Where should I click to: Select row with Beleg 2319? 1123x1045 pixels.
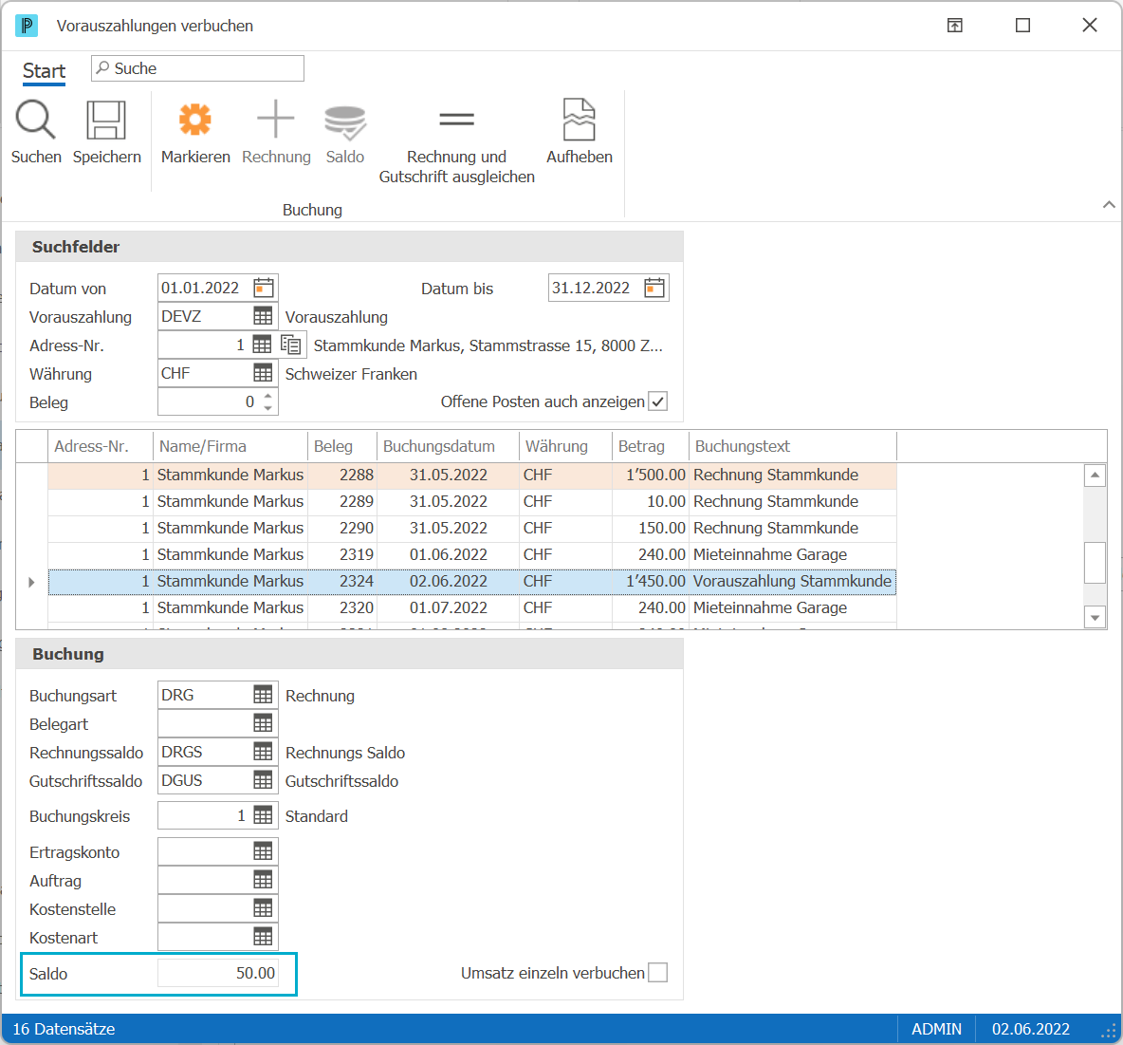(472, 554)
